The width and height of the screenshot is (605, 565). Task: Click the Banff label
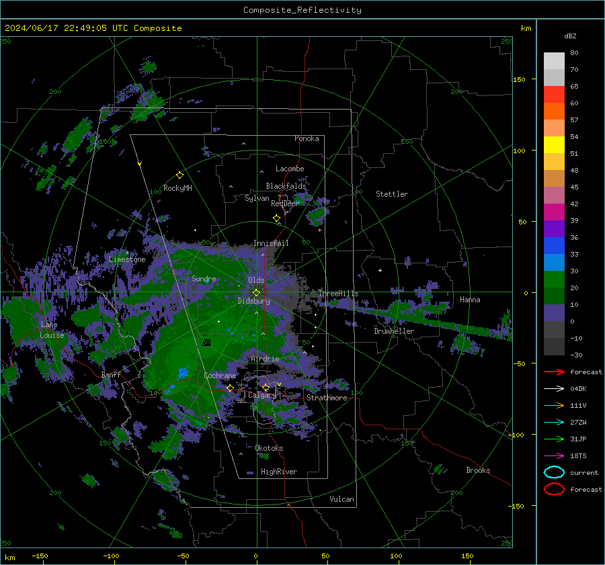pos(111,374)
